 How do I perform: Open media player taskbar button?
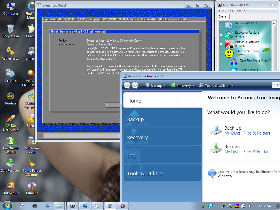click(72, 206)
